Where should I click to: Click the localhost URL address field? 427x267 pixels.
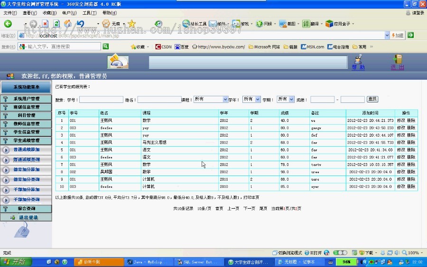coord(202,36)
